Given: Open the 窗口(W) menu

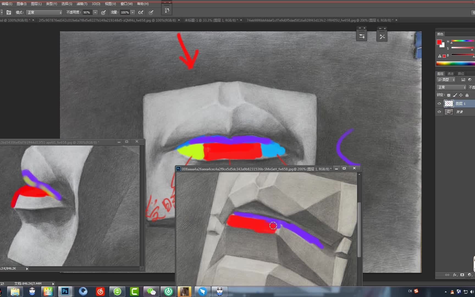Looking at the screenshot, I should [126, 4].
